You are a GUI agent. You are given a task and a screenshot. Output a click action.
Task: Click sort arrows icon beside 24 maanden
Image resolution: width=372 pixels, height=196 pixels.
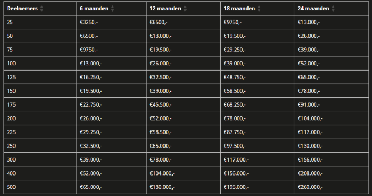tap(333, 9)
